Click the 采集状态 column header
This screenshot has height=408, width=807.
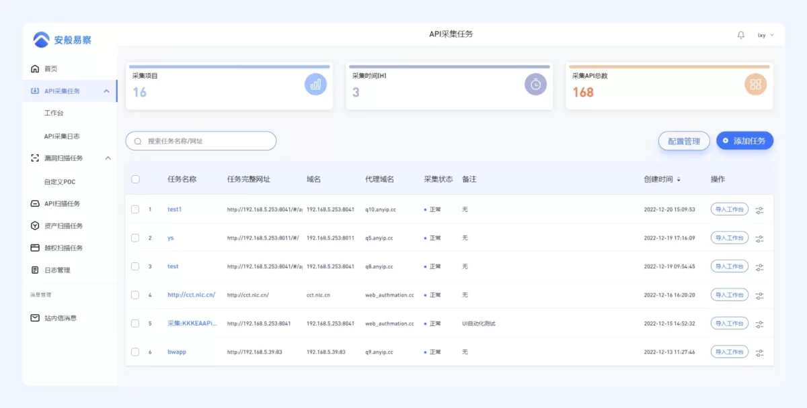pyautogui.click(x=438, y=179)
